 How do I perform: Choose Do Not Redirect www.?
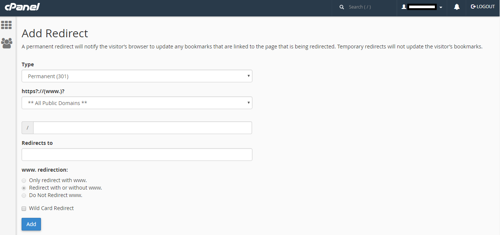point(24,196)
